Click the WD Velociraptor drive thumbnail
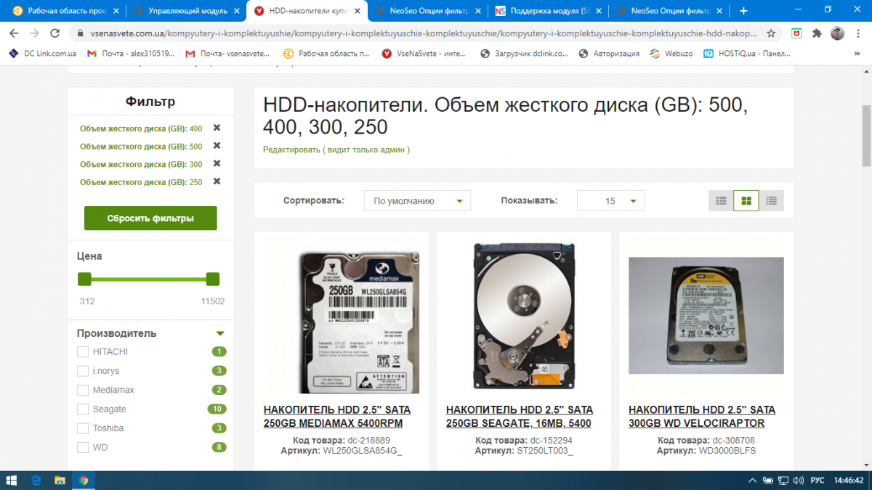This screenshot has width=872, height=490. click(x=706, y=315)
